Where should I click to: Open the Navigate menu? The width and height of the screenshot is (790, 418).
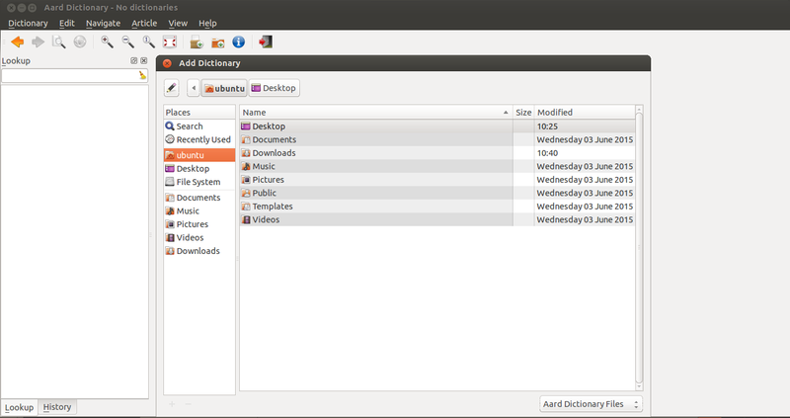click(103, 23)
